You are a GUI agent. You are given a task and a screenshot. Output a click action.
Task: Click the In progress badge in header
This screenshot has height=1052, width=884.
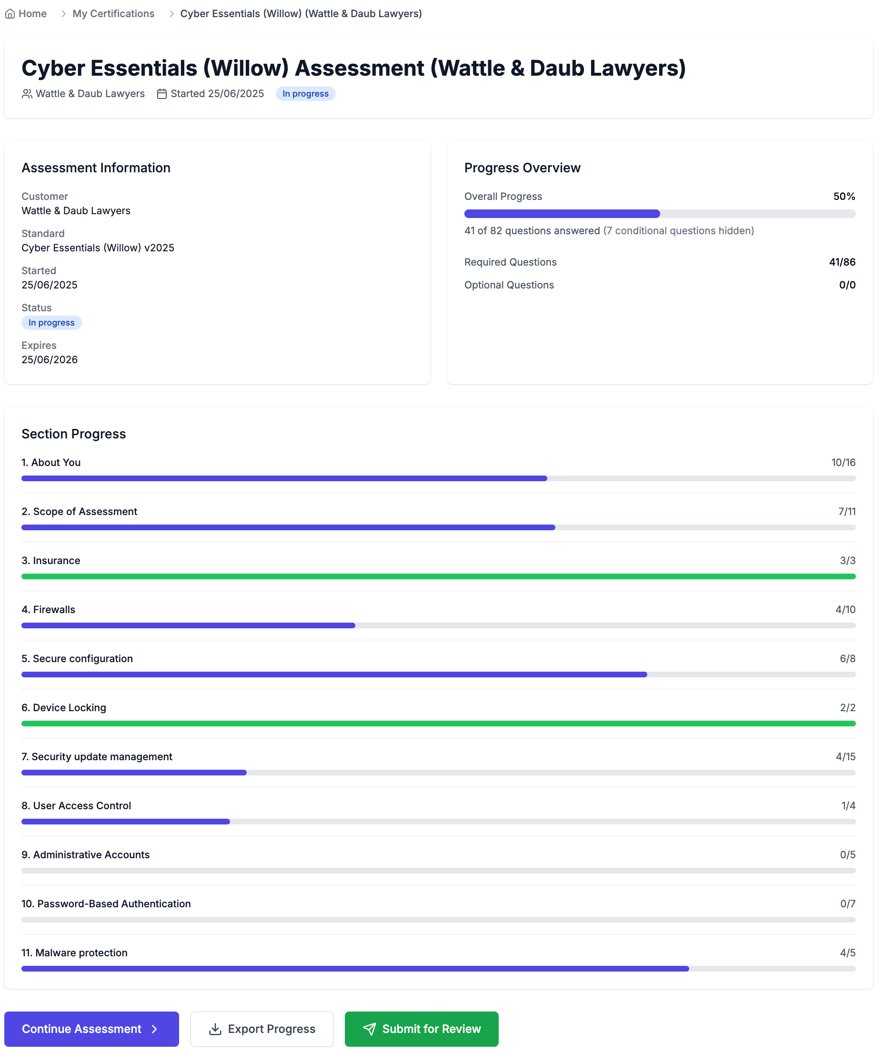(305, 94)
